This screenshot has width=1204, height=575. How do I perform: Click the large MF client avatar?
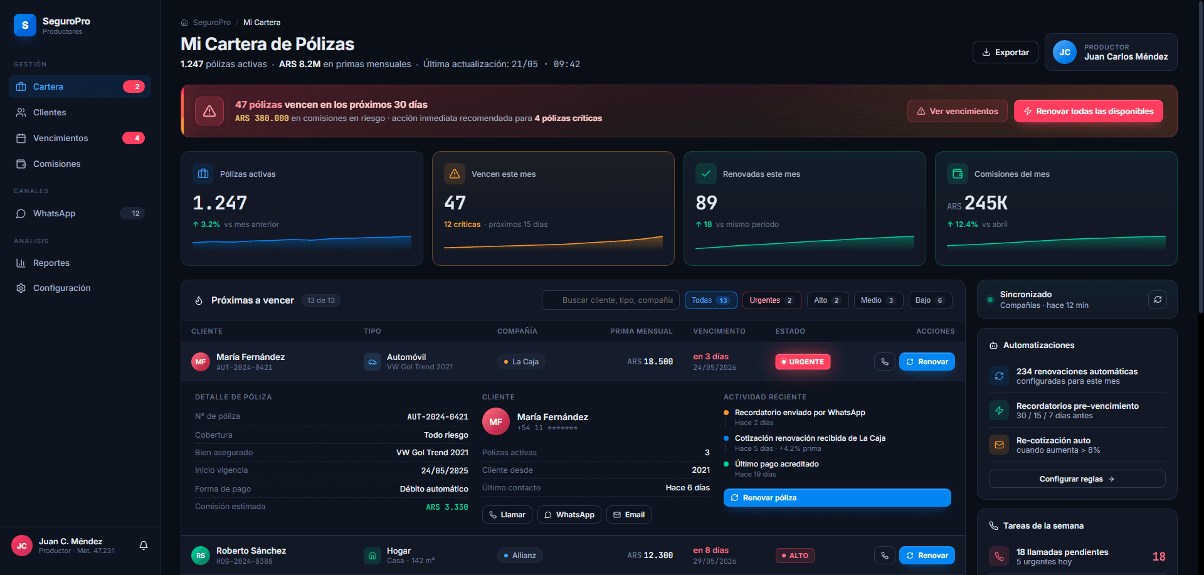click(x=496, y=422)
